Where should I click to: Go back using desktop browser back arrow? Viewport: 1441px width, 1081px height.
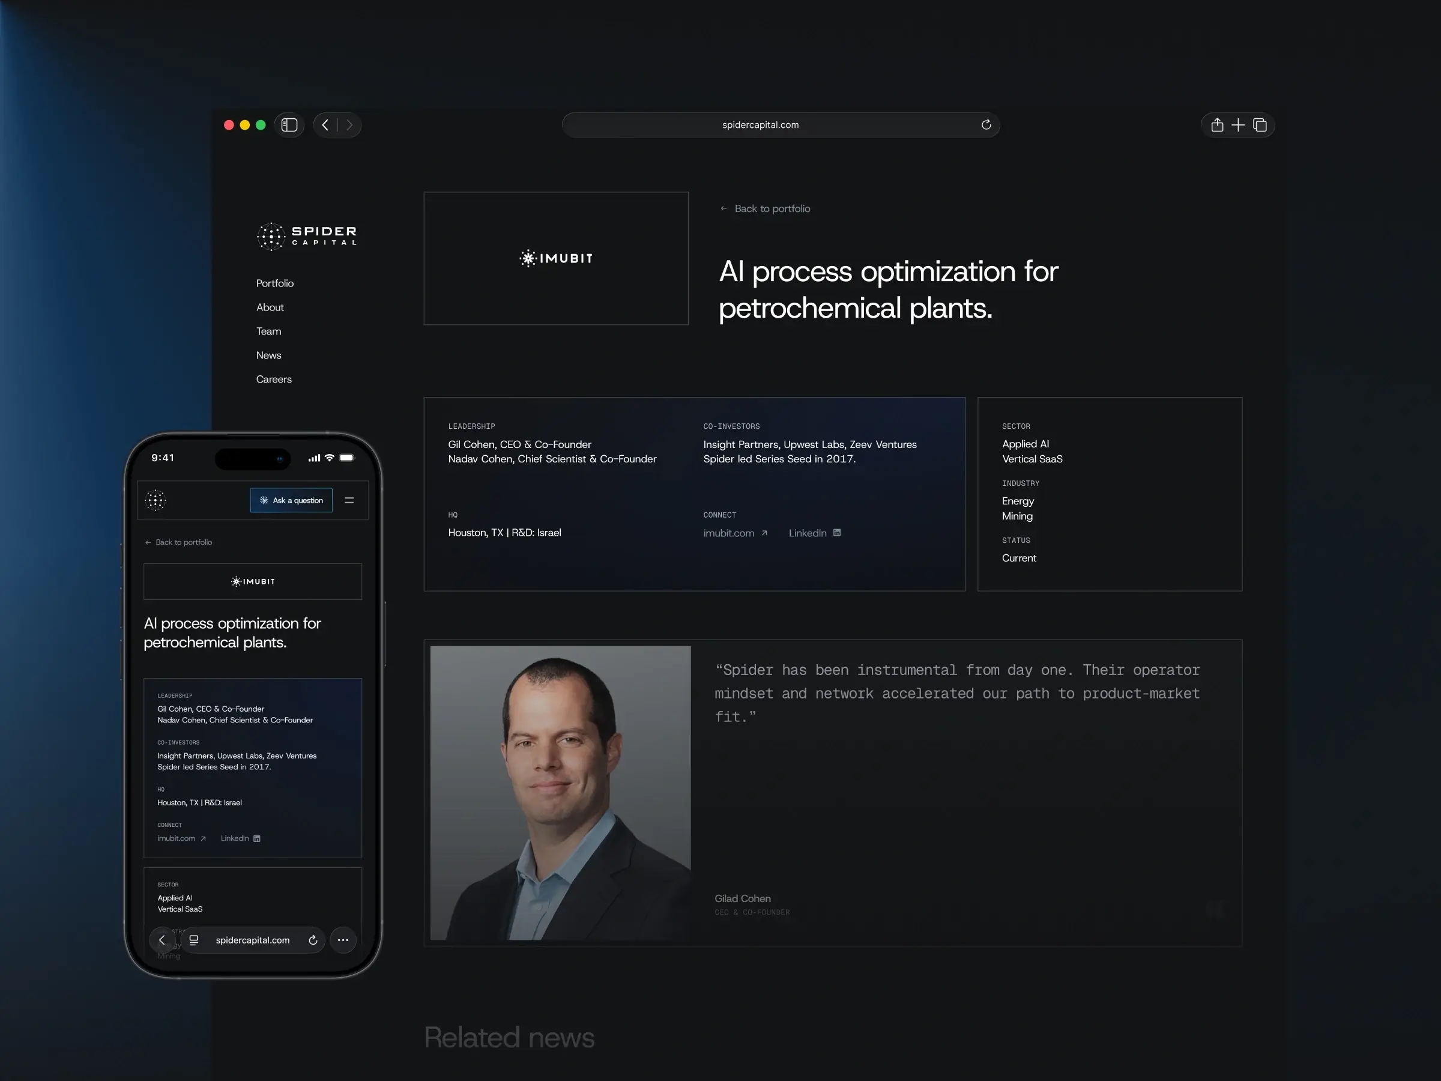[x=325, y=125]
